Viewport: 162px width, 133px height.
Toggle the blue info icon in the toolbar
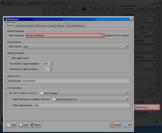click(69, 9)
